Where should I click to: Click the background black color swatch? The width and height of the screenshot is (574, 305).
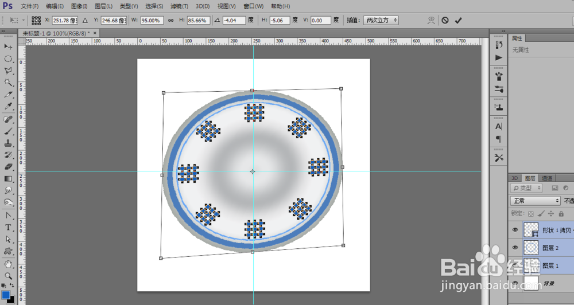click(11, 300)
